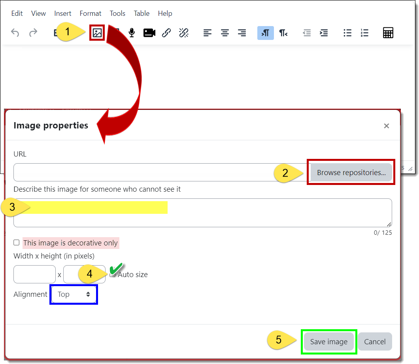The image size is (419, 364).
Task: Toggle left-to-right text direction
Action: click(265, 33)
